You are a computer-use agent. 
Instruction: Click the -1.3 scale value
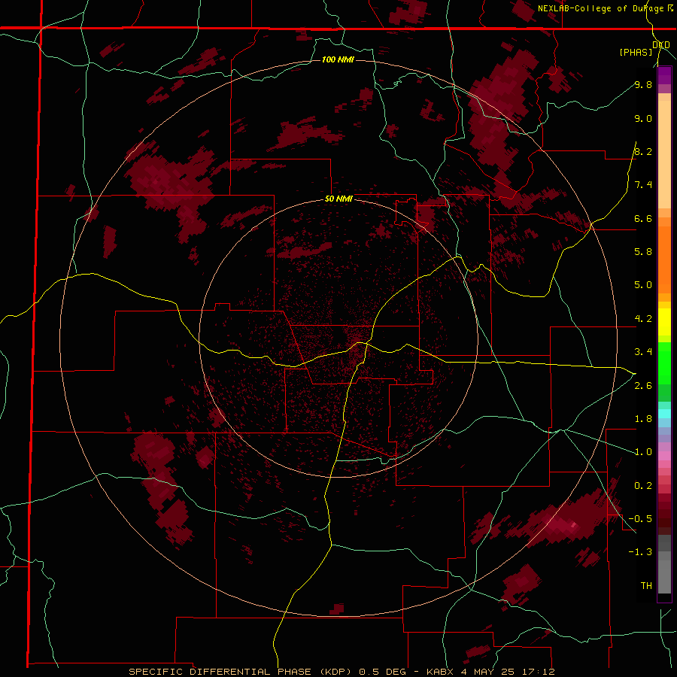coord(640,552)
